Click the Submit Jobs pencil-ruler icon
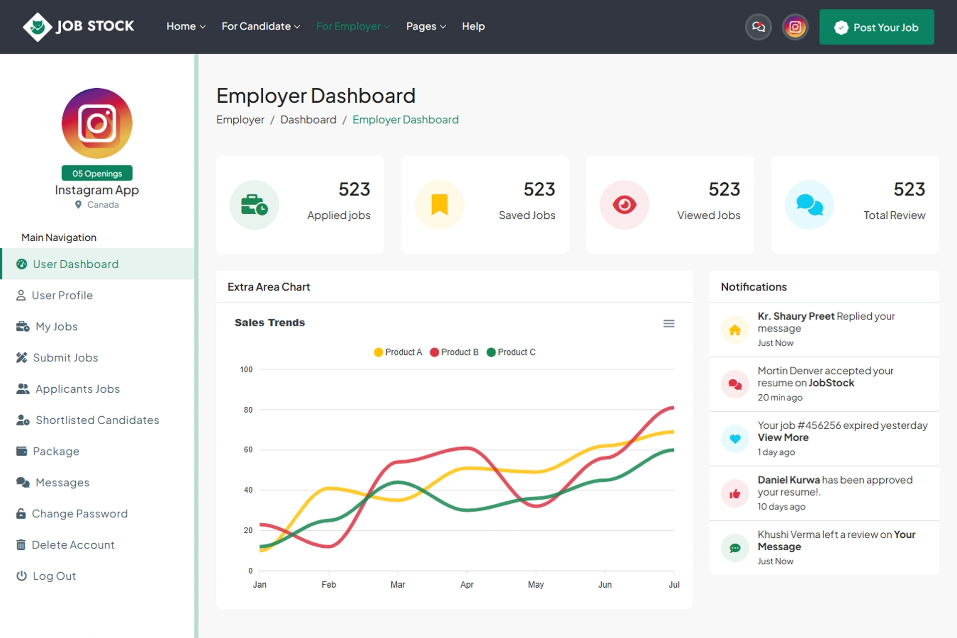The height and width of the screenshot is (638, 957). pos(21,358)
